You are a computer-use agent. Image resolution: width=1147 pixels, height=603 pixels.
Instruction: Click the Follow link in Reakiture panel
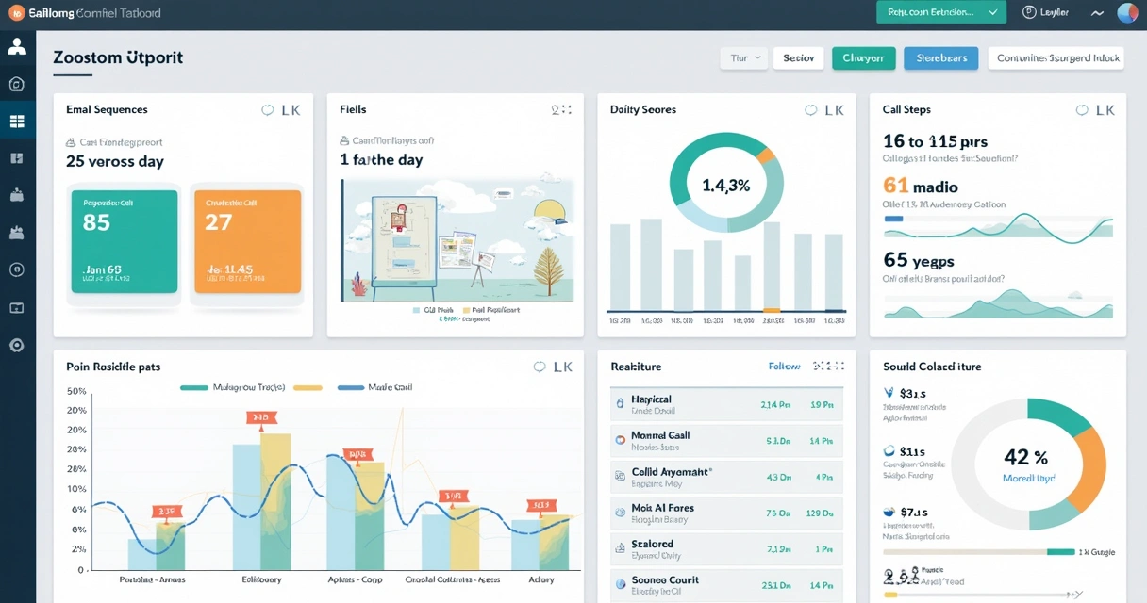(x=784, y=367)
